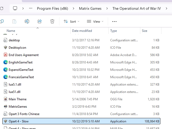Click date 8/26/2010 4:43 AM
Image resolution: width=172 pixels, height=129 pixels.
(85, 62)
